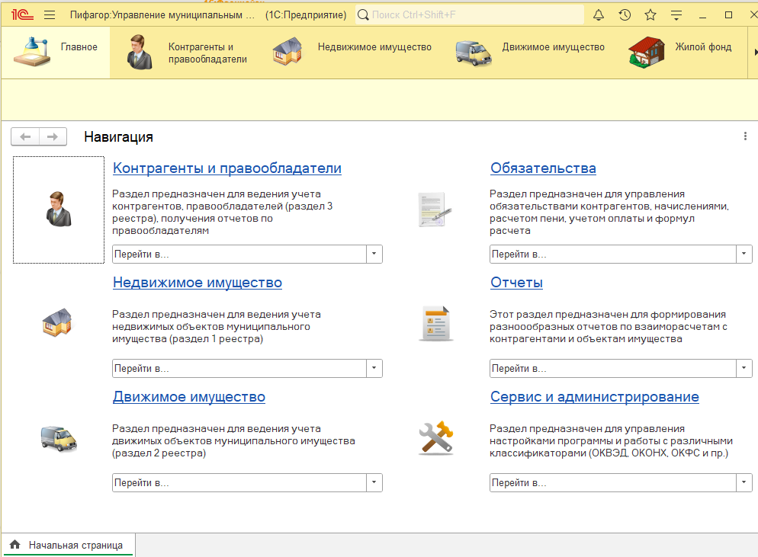Go forward with the right arrow button
The width and height of the screenshot is (758, 557).
[x=52, y=136]
